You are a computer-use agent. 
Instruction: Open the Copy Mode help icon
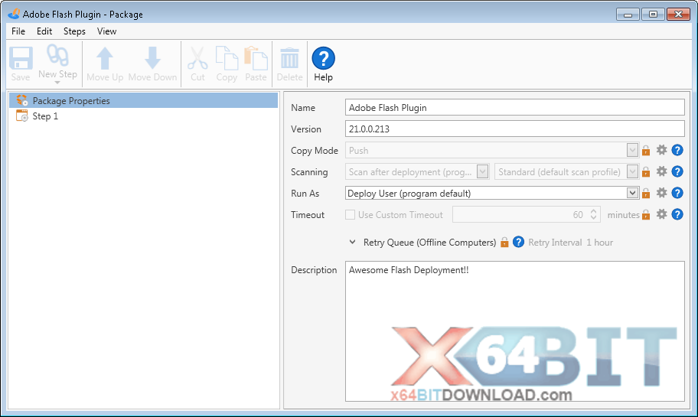click(x=677, y=150)
